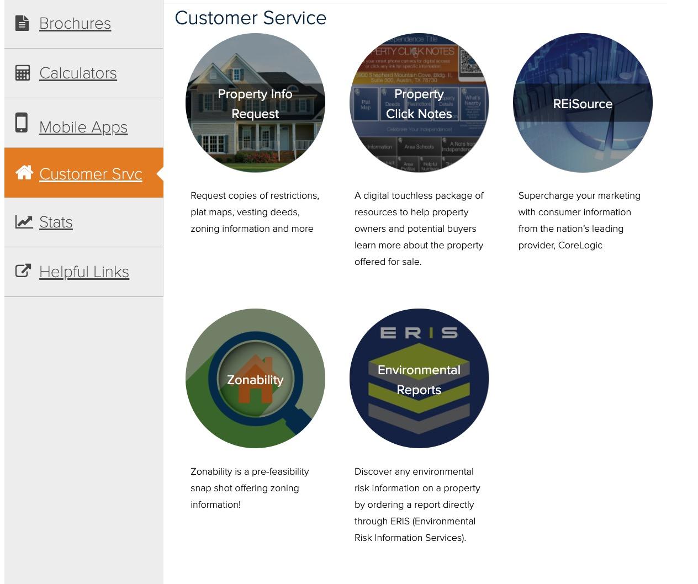Open the Helpful Links menu item
The image size is (698, 584).
click(x=84, y=272)
